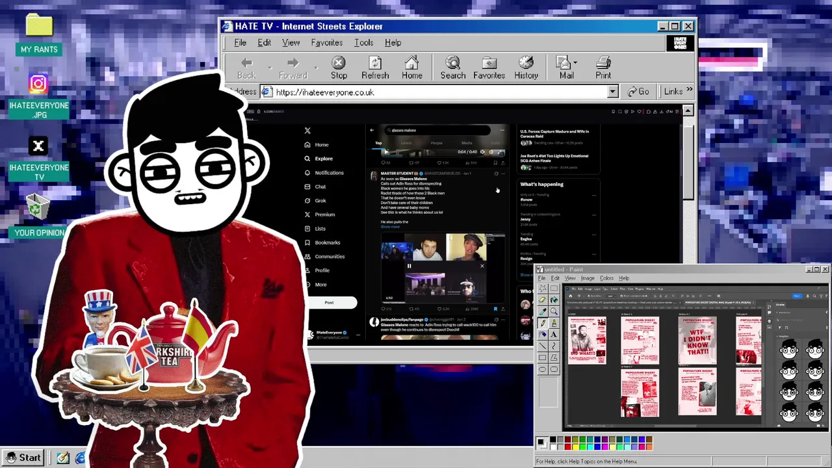Select the Text tool in Paint
The width and height of the screenshot is (832, 468).
tap(554, 334)
